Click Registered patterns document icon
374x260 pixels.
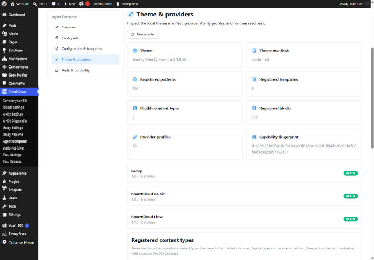tap(135, 79)
